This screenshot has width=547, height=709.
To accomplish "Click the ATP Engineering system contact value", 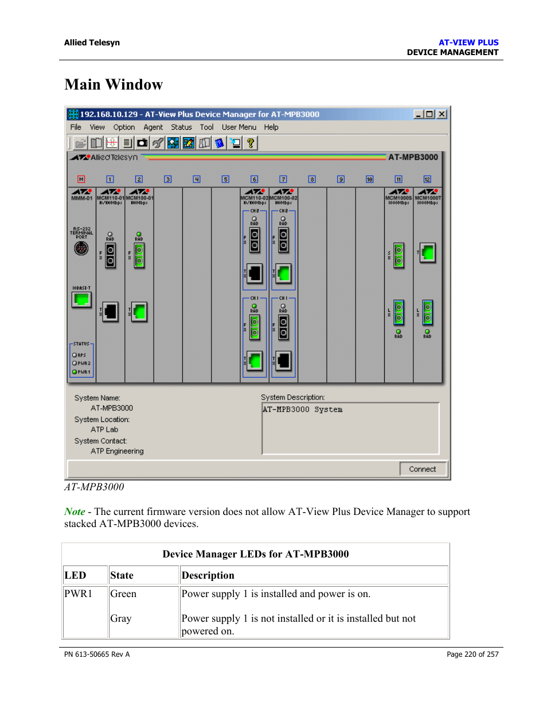I will (x=117, y=451).
